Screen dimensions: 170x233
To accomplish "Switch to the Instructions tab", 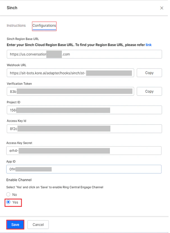I will pyautogui.click(x=16, y=26).
